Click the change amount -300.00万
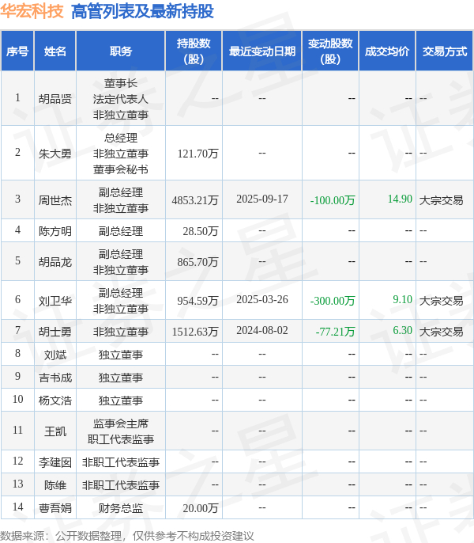The height and width of the screenshot is (543, 474). (x=333, y=301)
